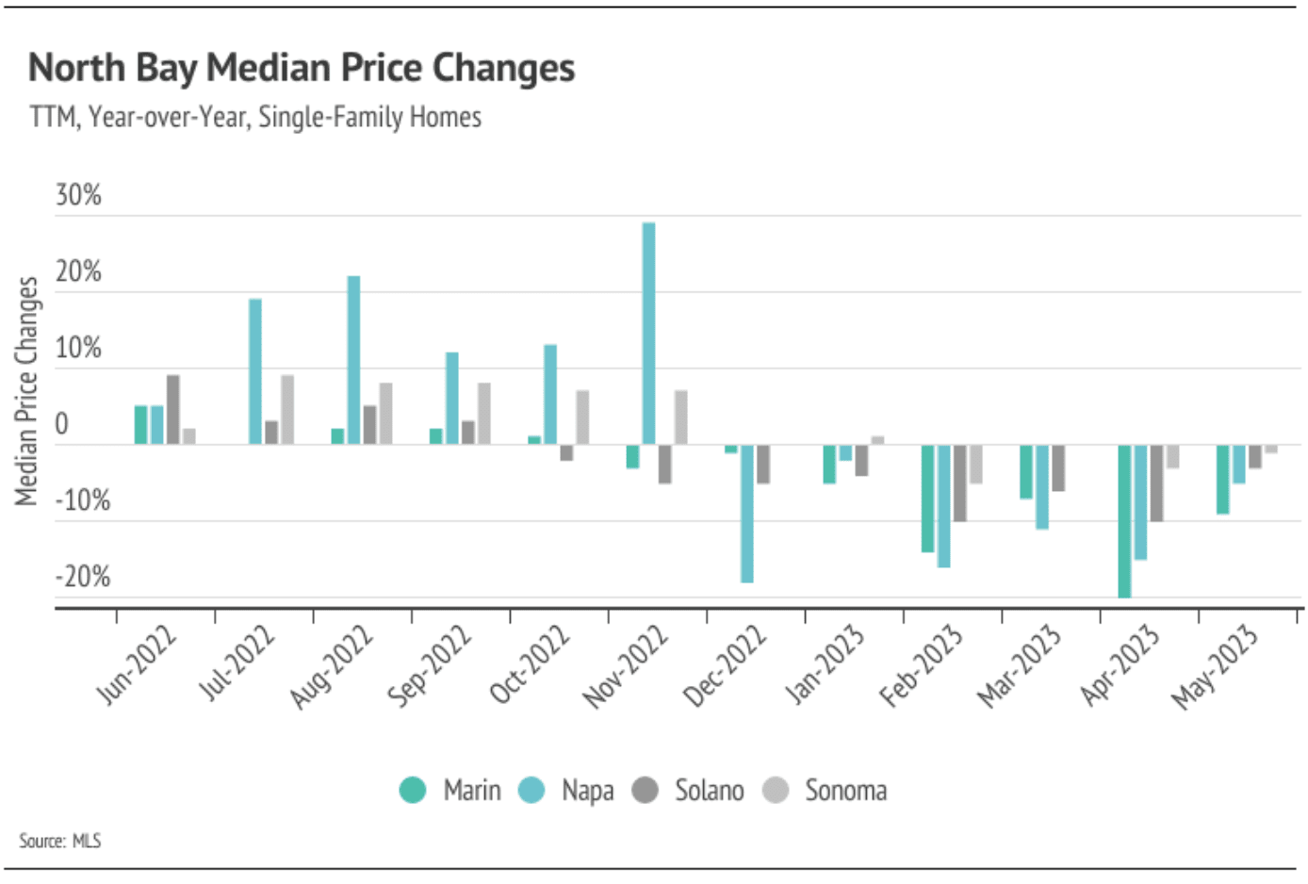Image resolution: width=1308 pixels, height=884 pixels.
Task: Click the May-2023 x-axis label
Action: pos(1216,666)
